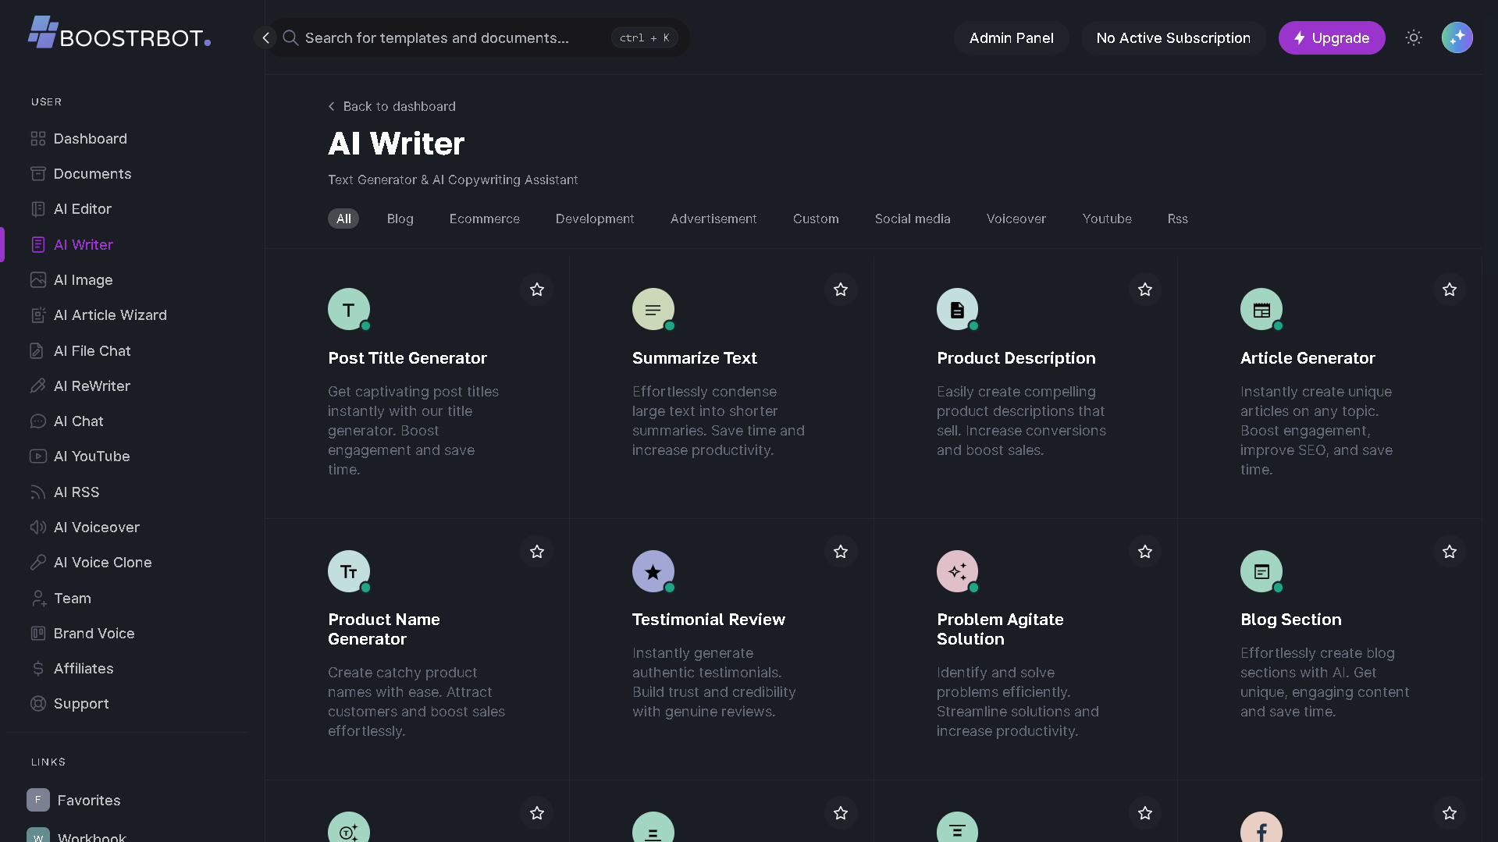Open Documents from the sidebar
Image resolution: width=1498 pixels, height=842 pixels.
pos(80,174)
